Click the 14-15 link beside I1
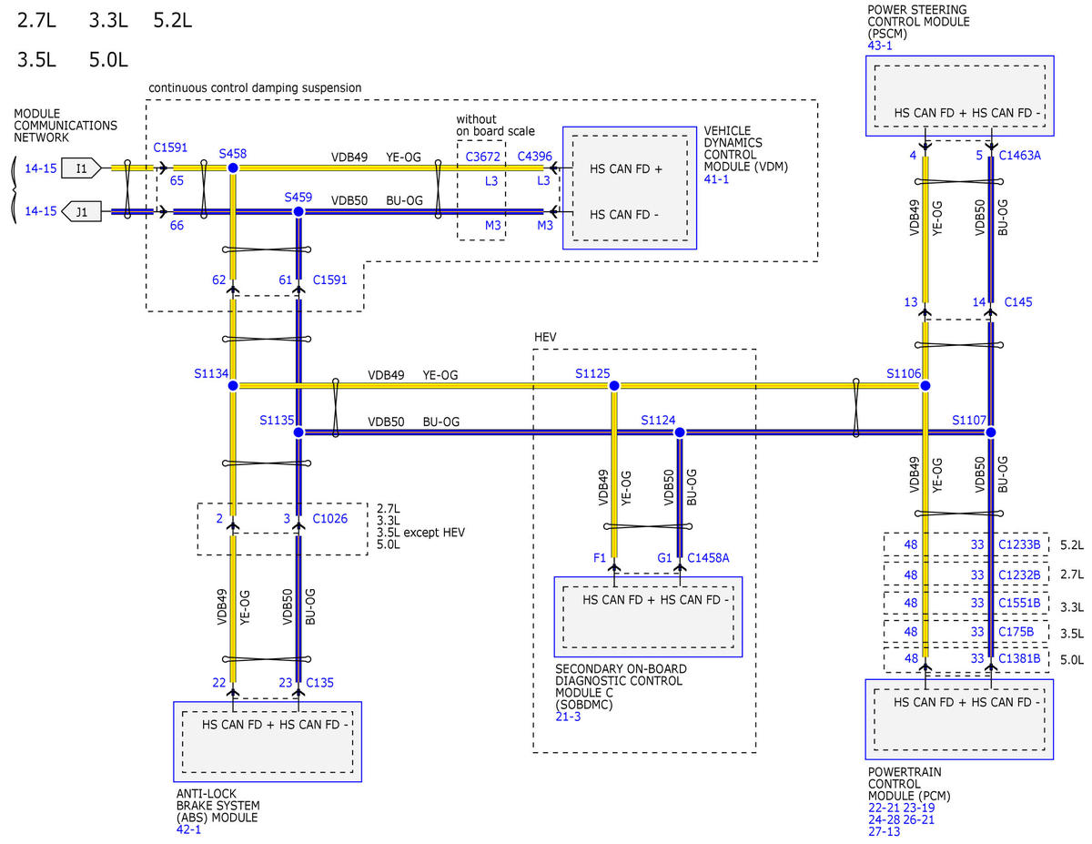 [40, 168]
